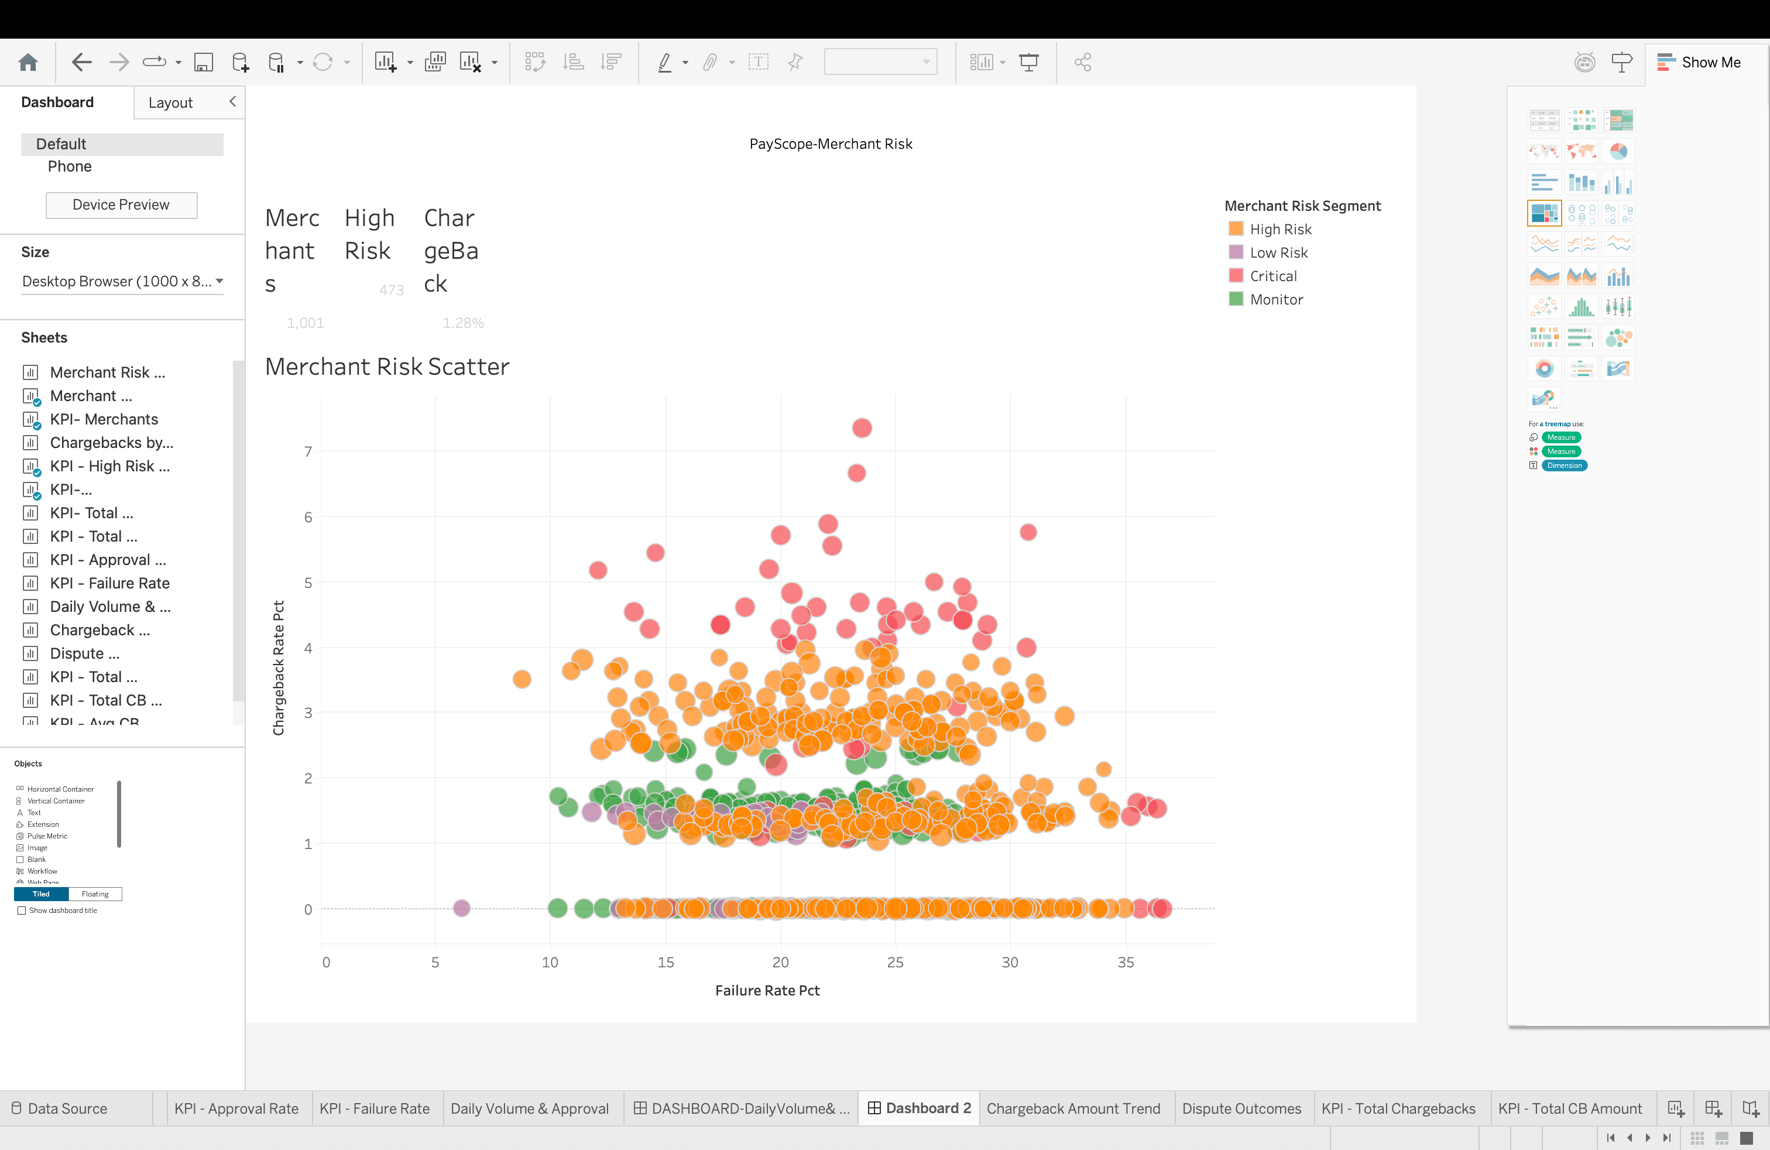Click the Duplicate sheet icon

point(435,63)
